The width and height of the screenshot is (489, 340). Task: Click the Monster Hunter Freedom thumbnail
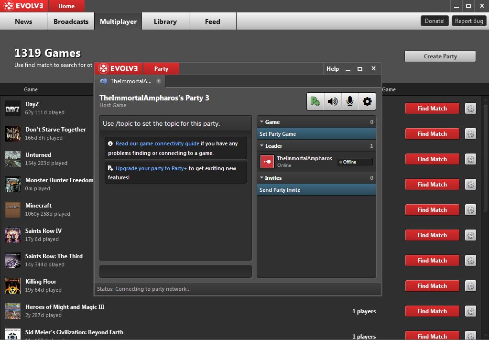(12, 185)
